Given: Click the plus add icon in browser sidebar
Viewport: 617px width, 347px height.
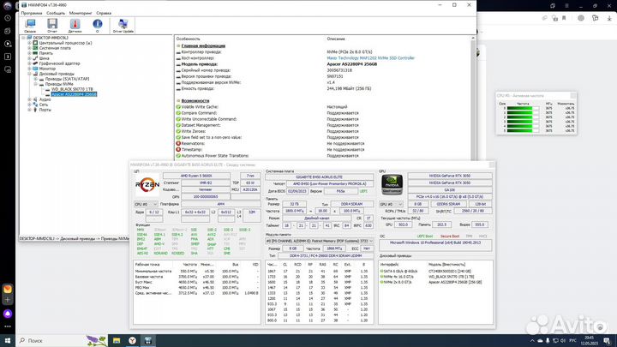Looking at the screenshot, I should tap(8, 300).
